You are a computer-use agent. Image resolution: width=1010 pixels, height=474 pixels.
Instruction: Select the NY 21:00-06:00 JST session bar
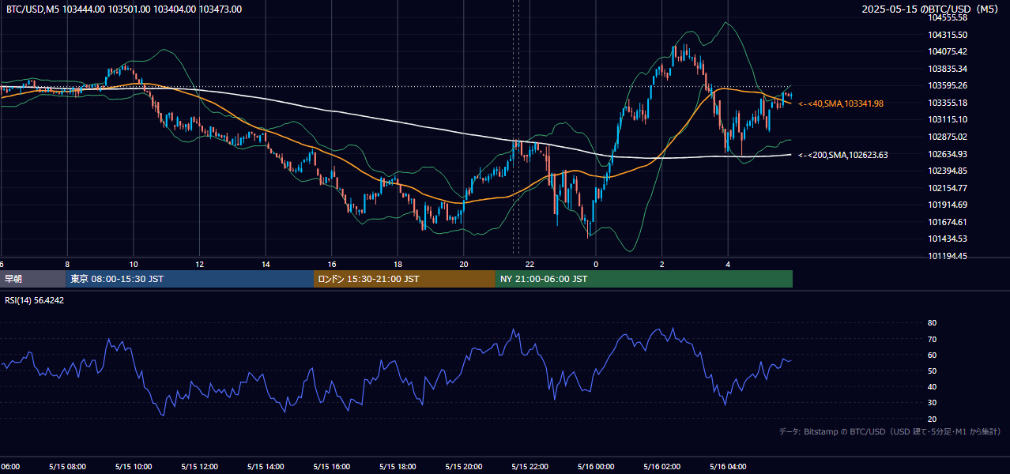pyautogui.click(x=644, y=279)
